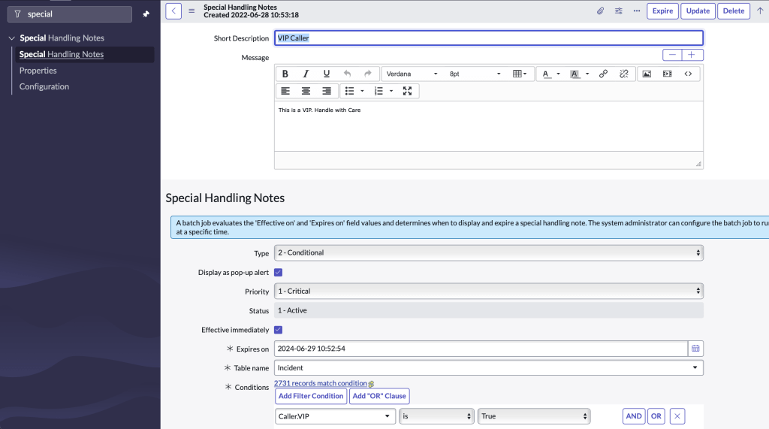Screen dimensions: 769x429
Task: Apply bold formatting in message editor
Action: click(x=285, y=74)
